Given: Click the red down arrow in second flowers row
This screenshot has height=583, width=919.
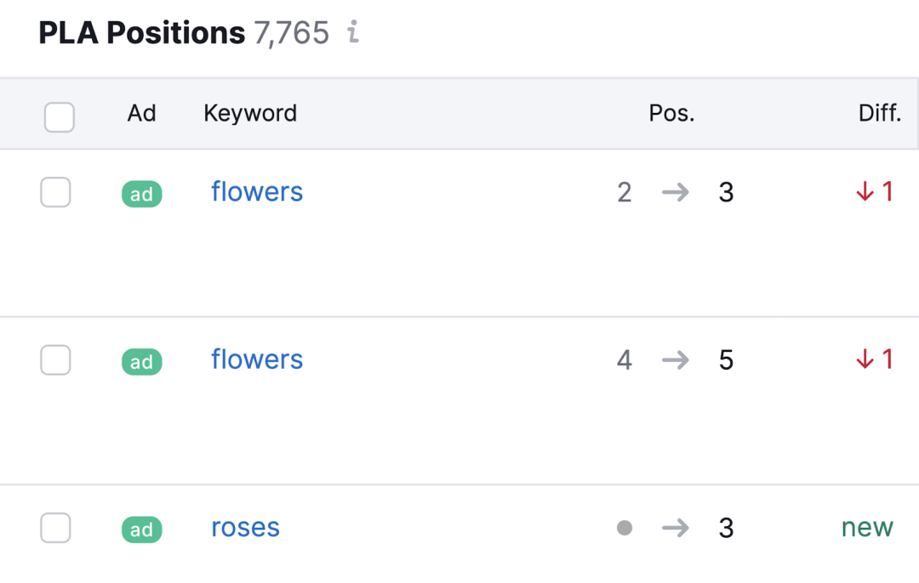Looking at the screenshot, I should point(865,359).
